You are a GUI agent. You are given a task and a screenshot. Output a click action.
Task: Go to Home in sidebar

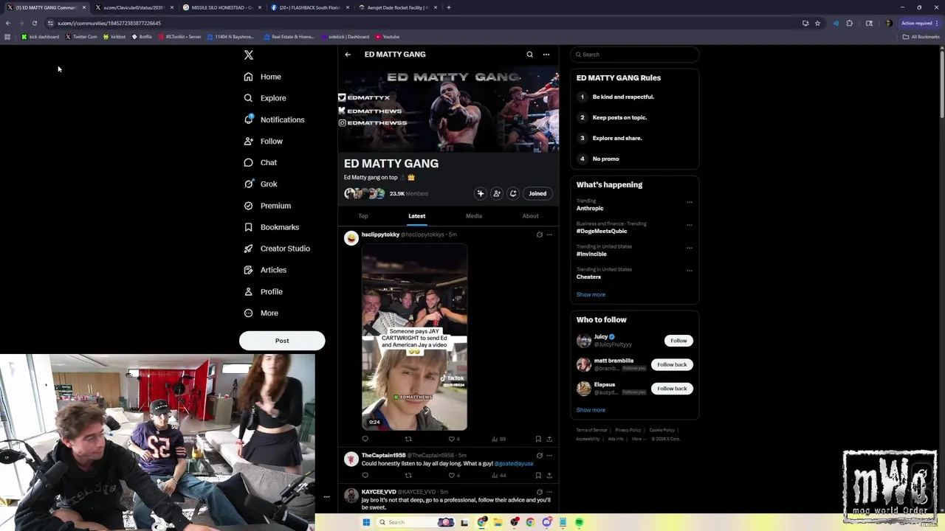(x=263, y=77)
